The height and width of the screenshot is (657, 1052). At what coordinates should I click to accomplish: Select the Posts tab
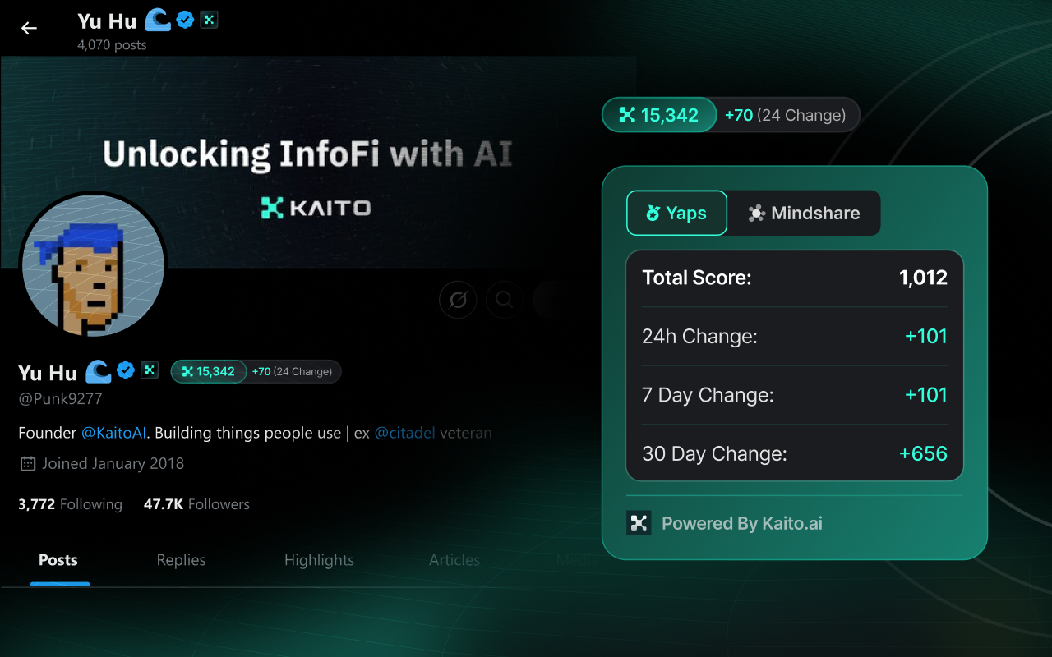click(x=58, y=560)
